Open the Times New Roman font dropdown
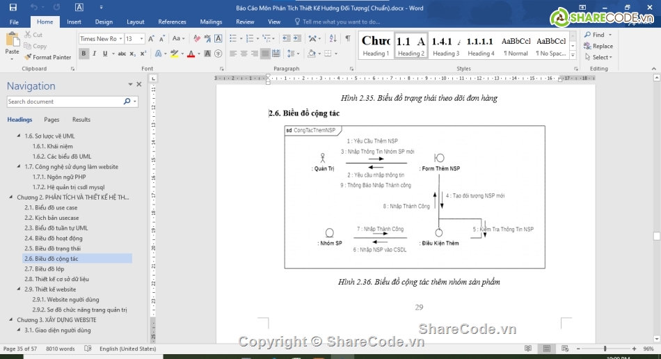The width and height of the screenshot is (661, 359). [x=120, y=39]
